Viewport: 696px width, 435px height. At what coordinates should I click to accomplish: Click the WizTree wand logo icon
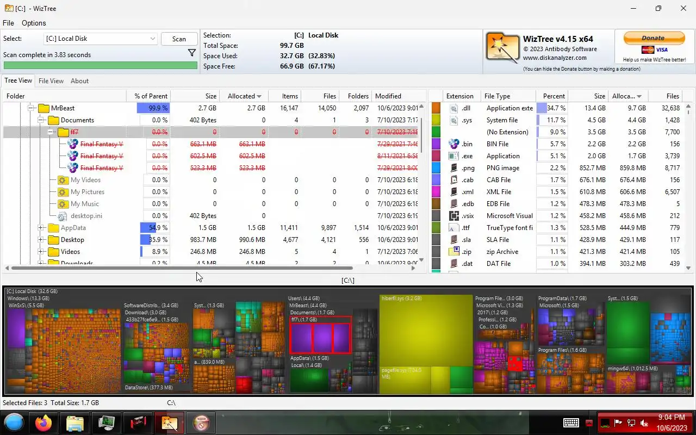point(502,48)
